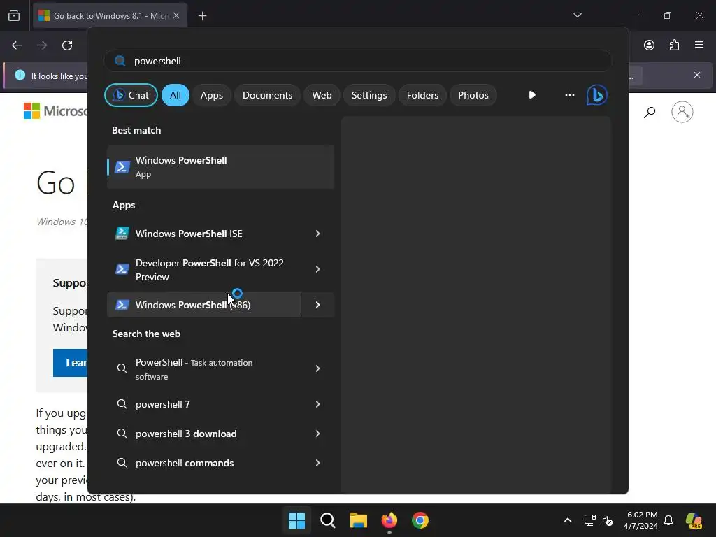Expand Windows PowerShell (x86) chevron

click(318, 305)
